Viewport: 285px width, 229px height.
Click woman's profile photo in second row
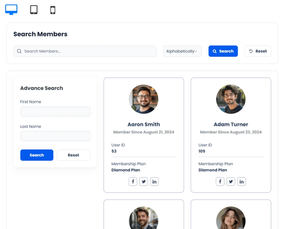pos(231,218)
